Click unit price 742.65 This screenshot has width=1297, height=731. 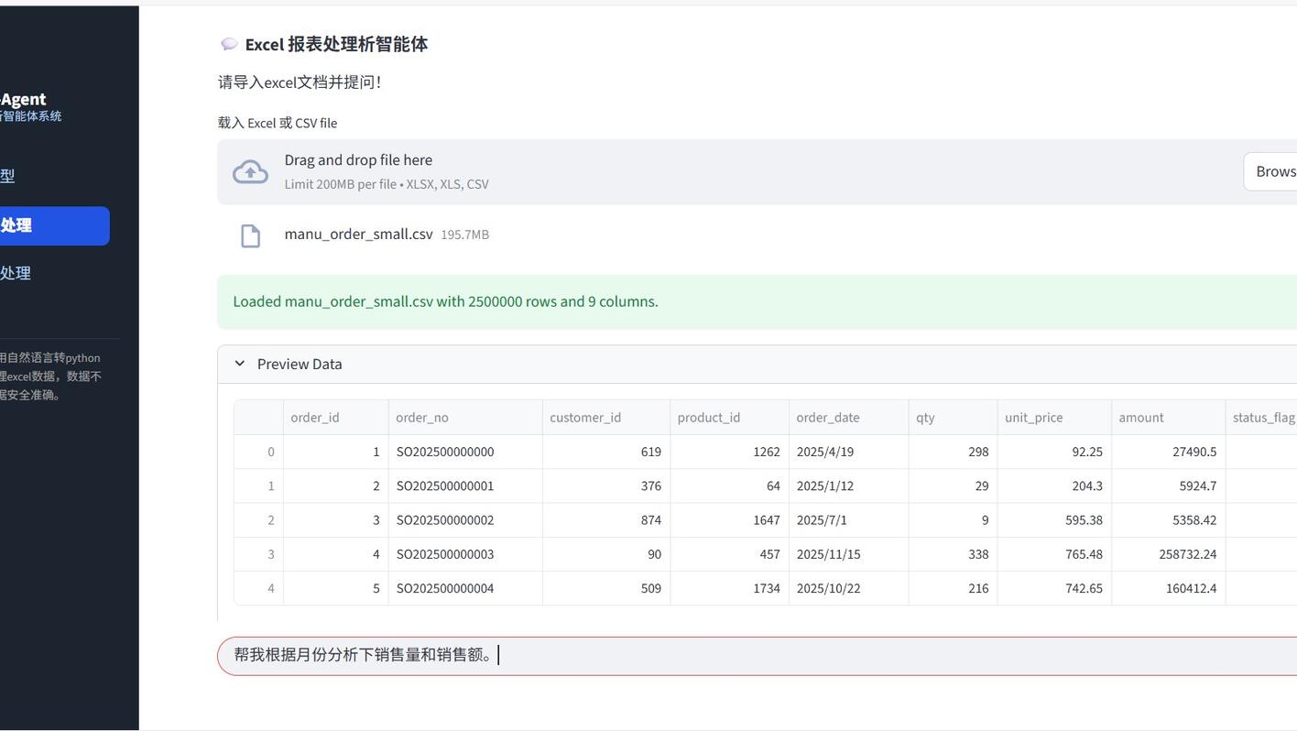pyautogui.click(x=1054, y=588)
